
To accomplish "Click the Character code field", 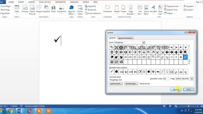I will pyautogui.click(x=166, y=79).
